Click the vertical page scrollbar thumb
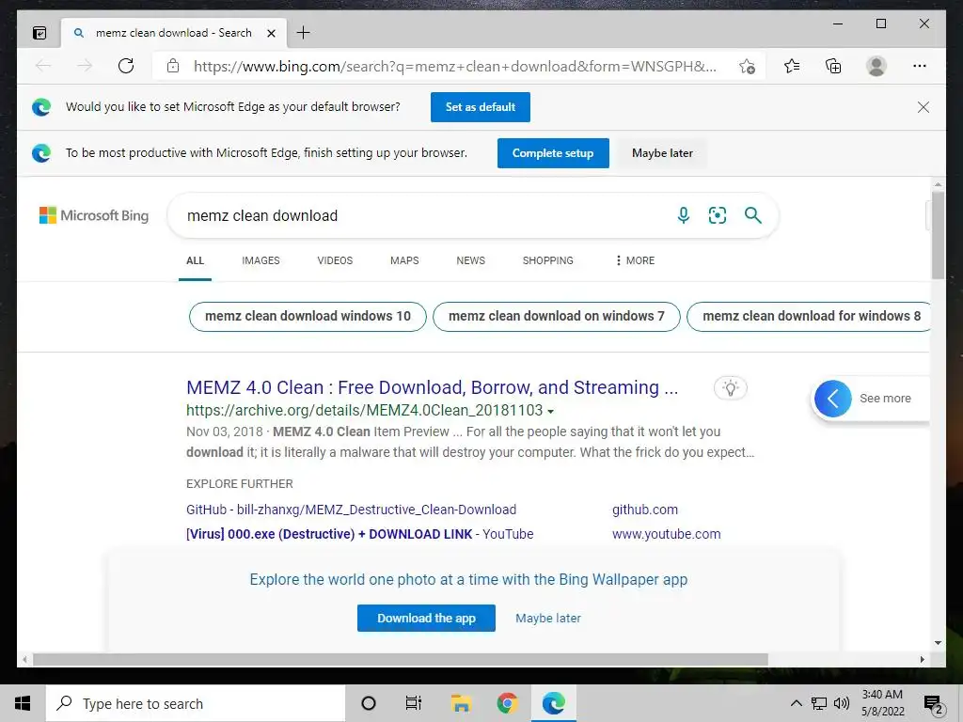Image resolution: width=963 pixels, height=722 pixels. tap(938, 236)
